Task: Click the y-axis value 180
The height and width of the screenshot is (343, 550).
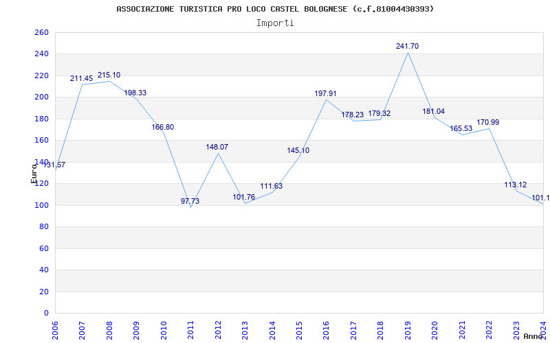Action: point(42,119)
